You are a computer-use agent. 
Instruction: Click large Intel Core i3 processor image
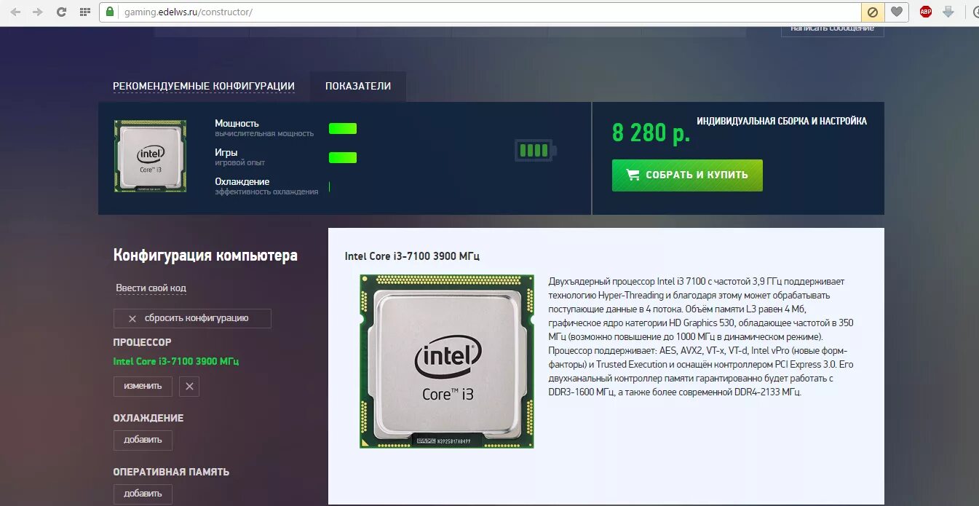pos(447,361)
